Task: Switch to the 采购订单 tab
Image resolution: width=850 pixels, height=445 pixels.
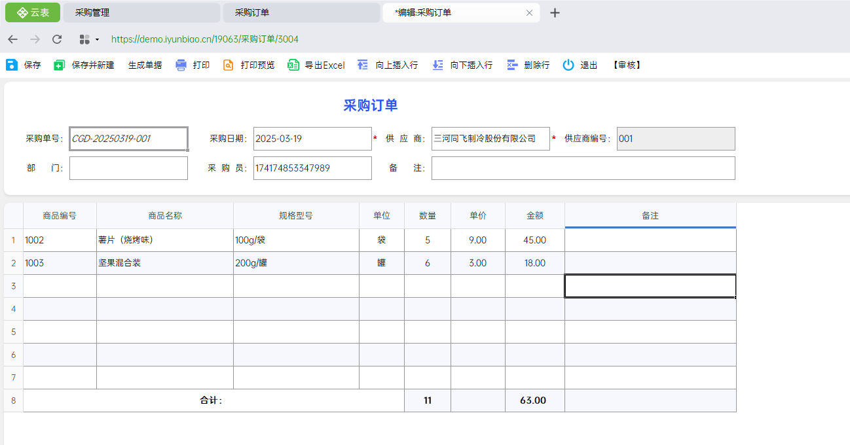Action: click(301, 12)
